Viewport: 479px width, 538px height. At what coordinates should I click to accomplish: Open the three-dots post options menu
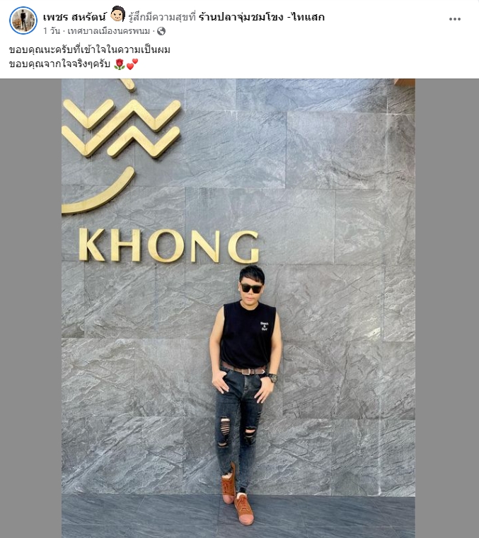point(455,19)
